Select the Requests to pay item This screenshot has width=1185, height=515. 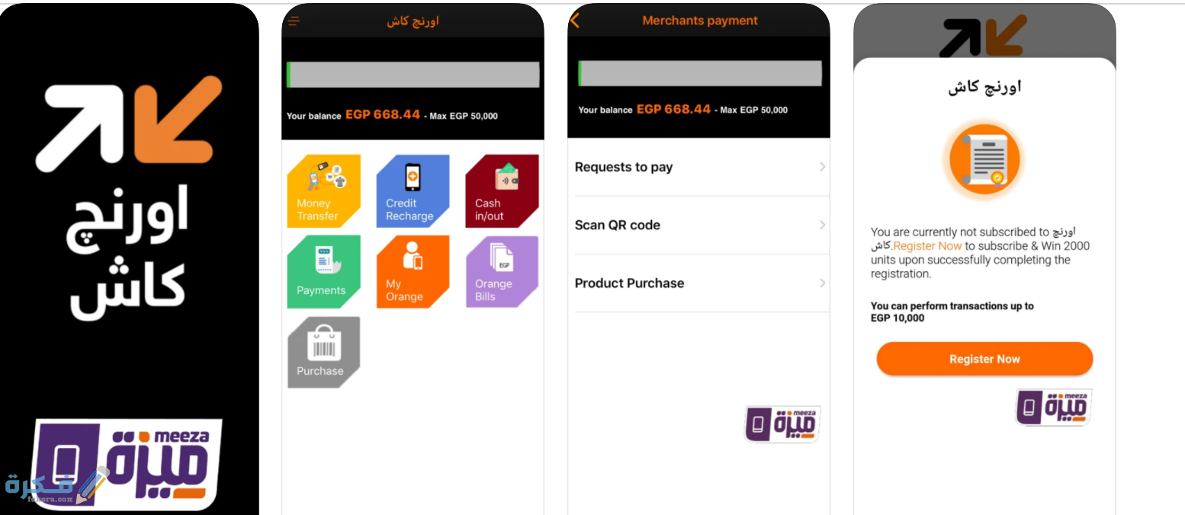click(698, 167)
